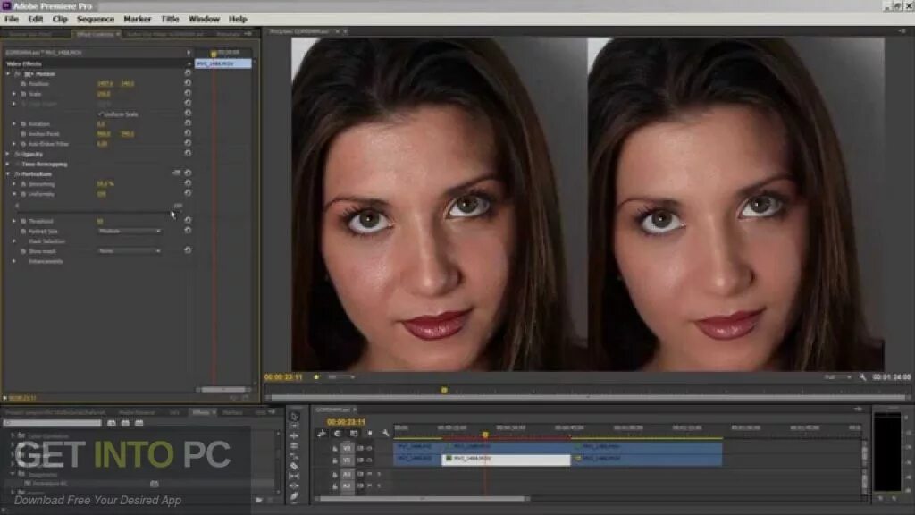This screenshot has height=515, width=915.
Task: Click the timeline wrench display settings icon
Action: pos(386,434)
